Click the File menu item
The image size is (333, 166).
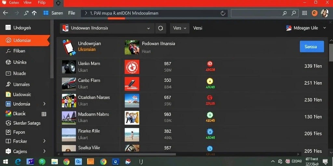(72, 13)
